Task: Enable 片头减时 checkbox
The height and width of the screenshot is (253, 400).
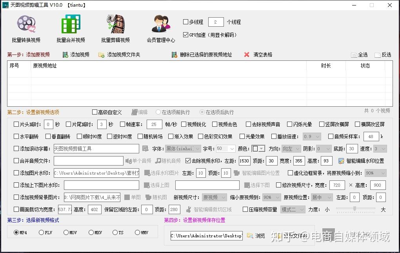Action: (16, 124)
